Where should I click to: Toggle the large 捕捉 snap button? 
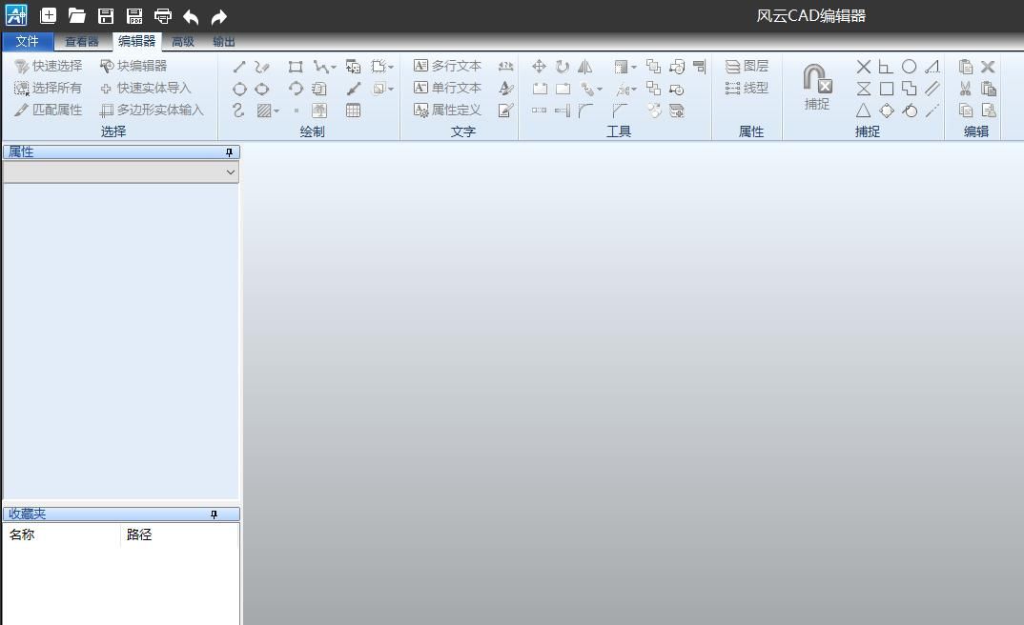(x=816, y=87)
